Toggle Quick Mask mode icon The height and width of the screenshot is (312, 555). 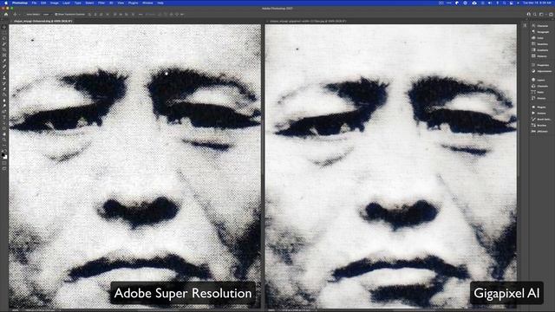click(4, 163)
